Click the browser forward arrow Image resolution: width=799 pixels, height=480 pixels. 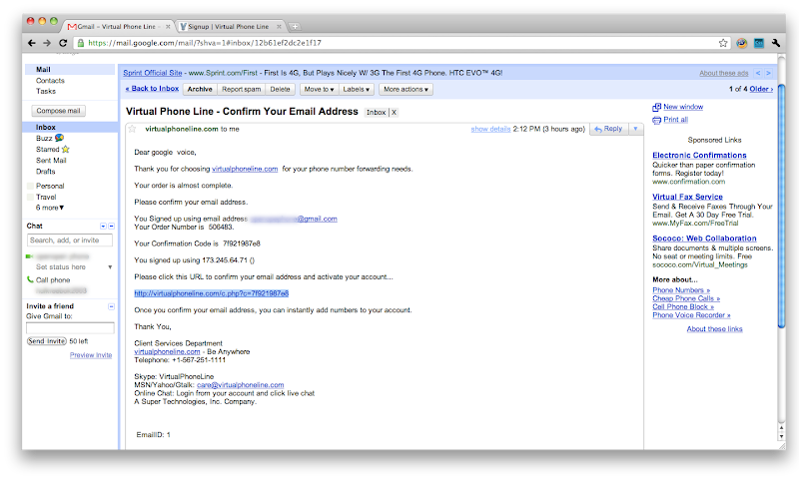click(47, 43)
